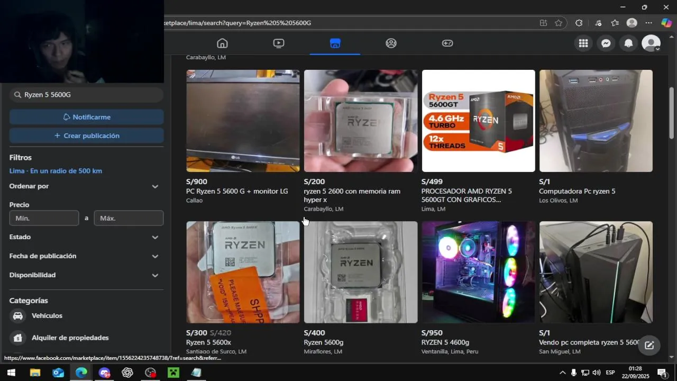Open ChatGPT app in taskbar
Image resolution: width=677 pixels, height=381 pixels.
click(127, 373)
